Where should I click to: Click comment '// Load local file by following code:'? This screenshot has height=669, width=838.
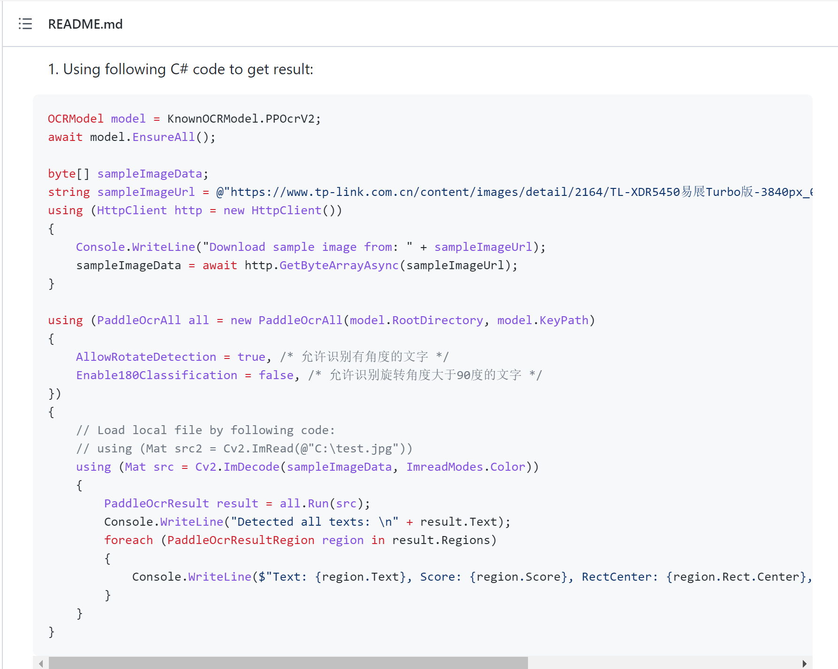[205, 430]
